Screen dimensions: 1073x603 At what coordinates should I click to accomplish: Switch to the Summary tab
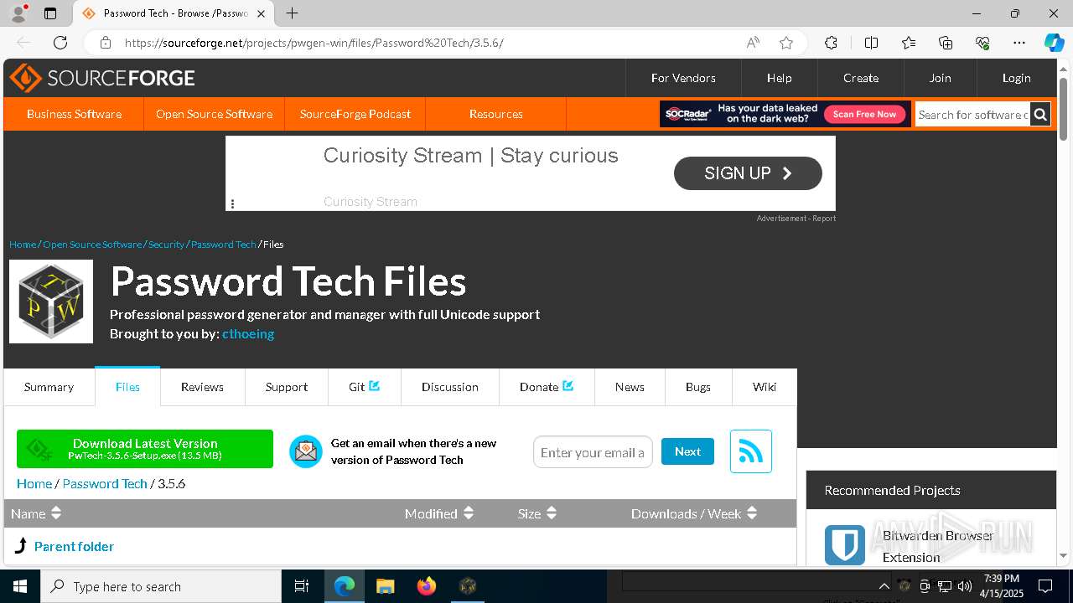tap(49, 387)
